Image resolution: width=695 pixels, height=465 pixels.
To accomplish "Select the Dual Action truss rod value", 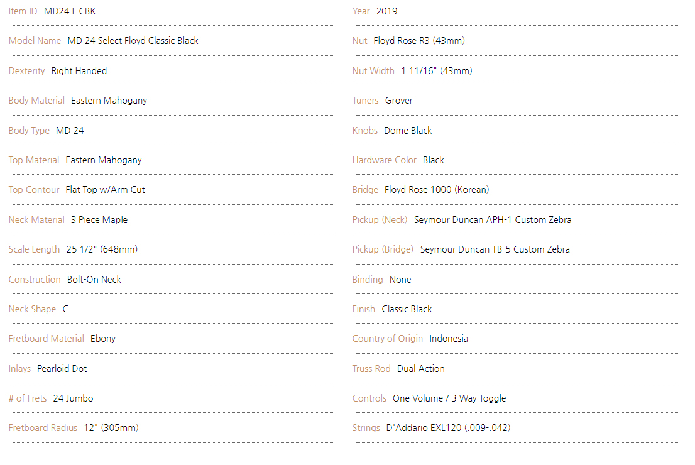I will click(420, 369).
